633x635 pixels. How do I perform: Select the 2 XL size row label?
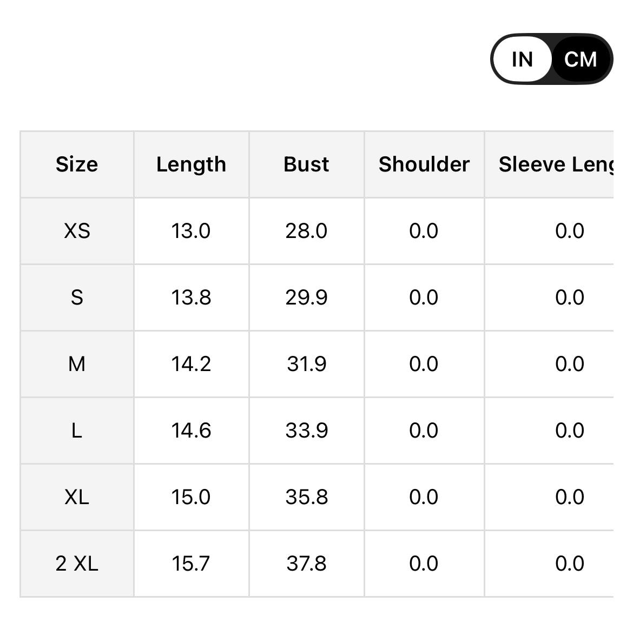[76, 563]
